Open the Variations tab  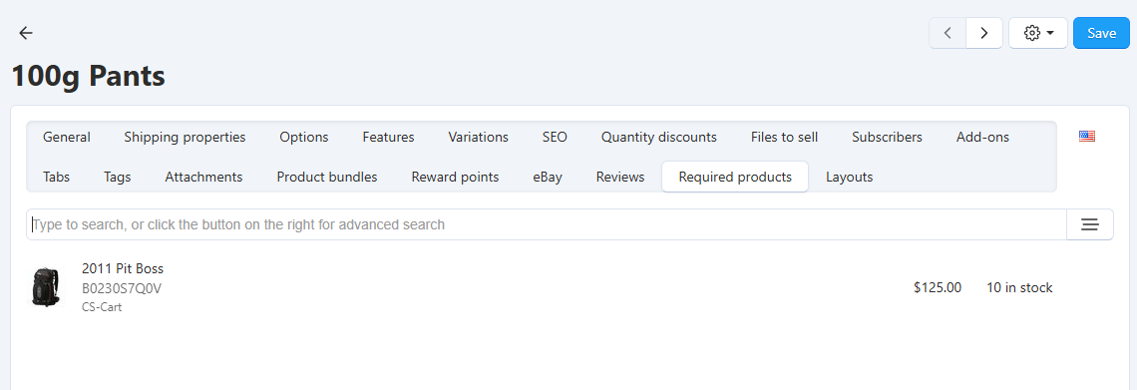tap(478, 137)
